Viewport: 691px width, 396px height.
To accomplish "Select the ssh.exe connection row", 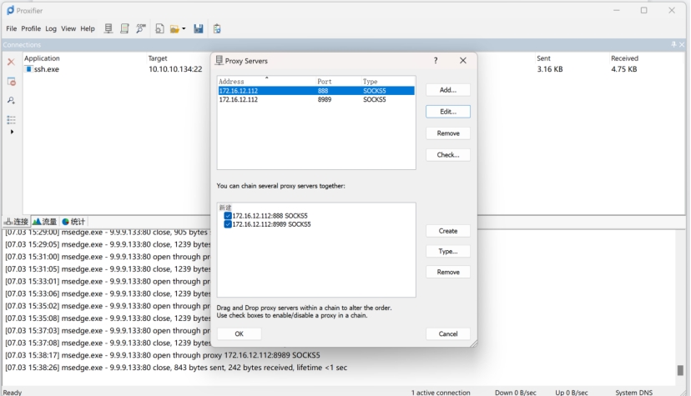I will pos(354,69).
